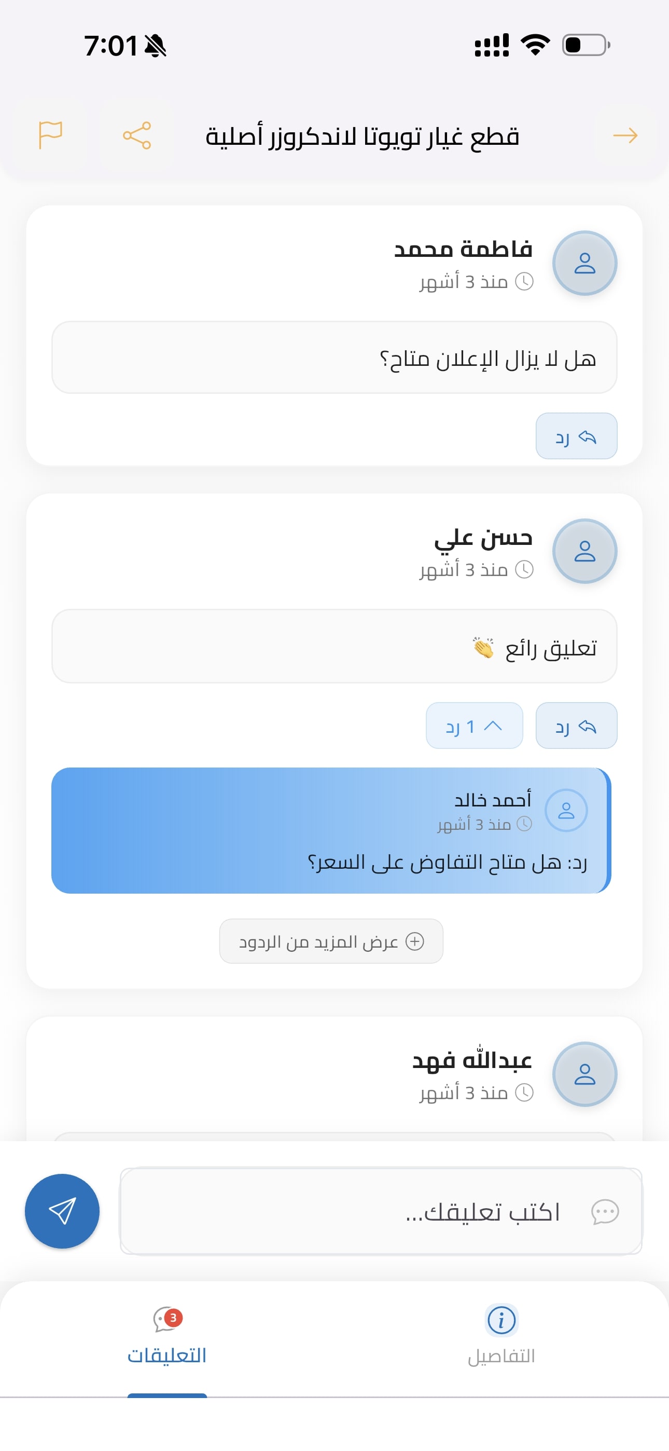The width and height of the screenshot is (669, 1451).
Task: Tap حسن علي's profile avatar
Action: pyautogui.click(x=584, y=551)
